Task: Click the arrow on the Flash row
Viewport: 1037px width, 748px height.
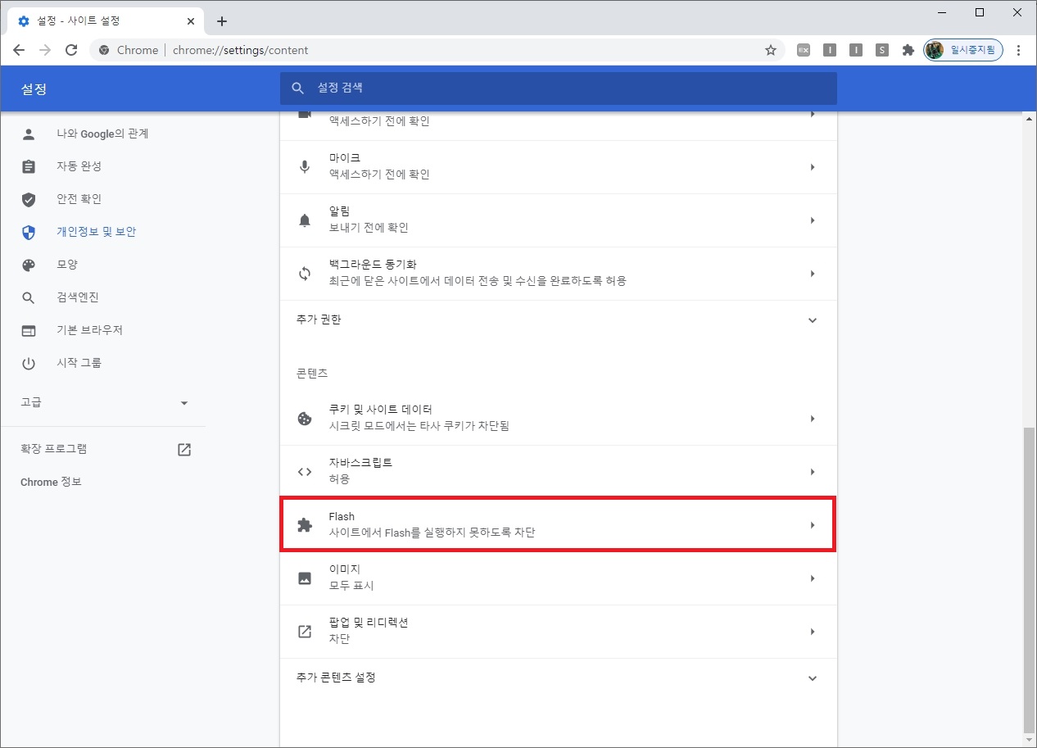Action: [813, 525]
